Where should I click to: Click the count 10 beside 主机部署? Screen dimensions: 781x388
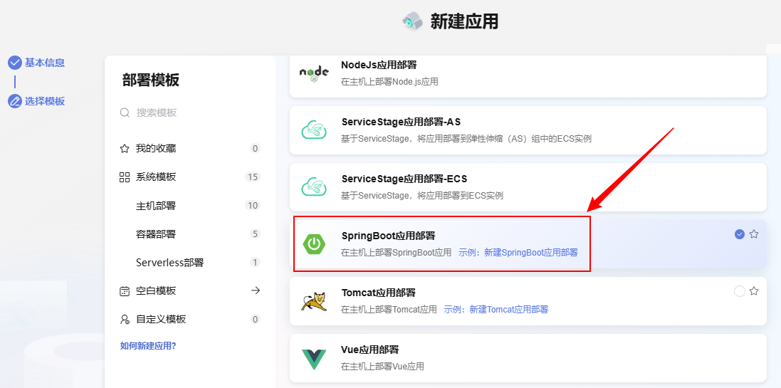(x=253, y=205)
